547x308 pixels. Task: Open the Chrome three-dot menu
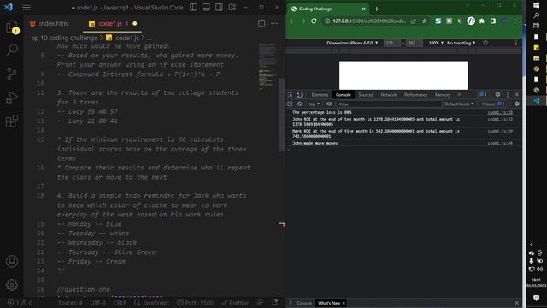coord(515,21)
